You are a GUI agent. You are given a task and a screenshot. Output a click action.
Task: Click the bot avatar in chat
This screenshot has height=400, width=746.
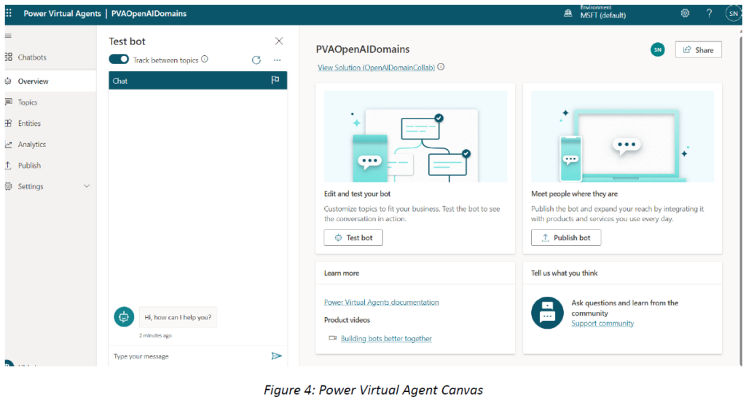point(124,317)
